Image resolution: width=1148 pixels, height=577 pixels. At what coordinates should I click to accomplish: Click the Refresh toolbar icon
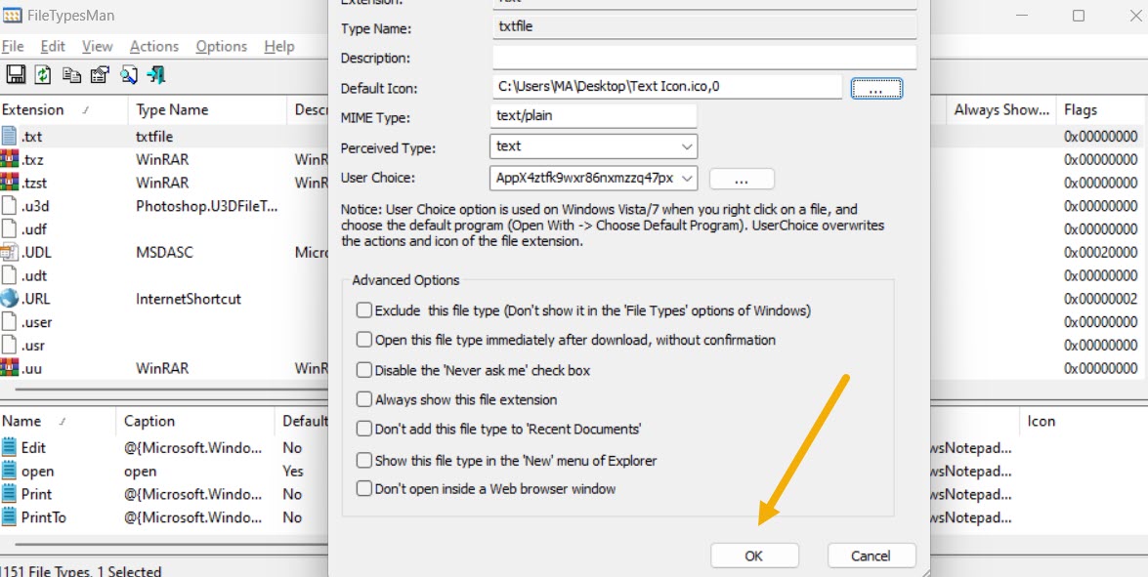43,75
